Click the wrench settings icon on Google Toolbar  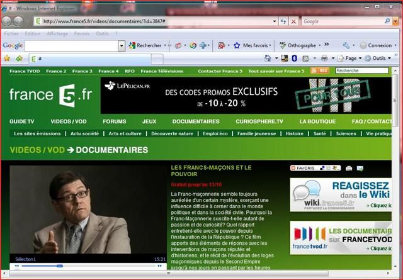click(x=346, y=46)
